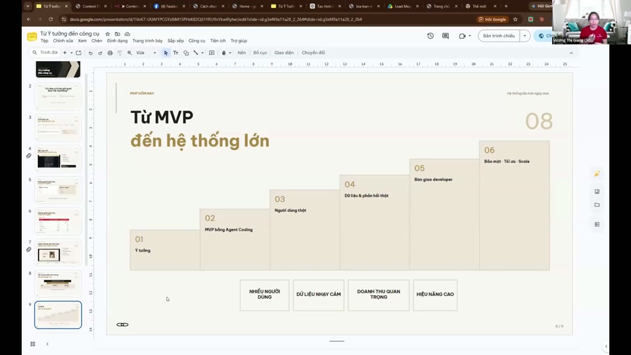This screenshot has height=355, width=631.
Task: Select slide 6 thumbnail
Action: [58, 221]
